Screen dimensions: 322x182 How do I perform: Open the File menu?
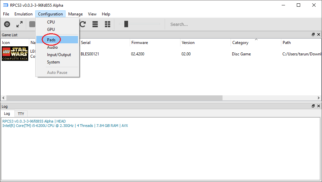tap(6, 14)
